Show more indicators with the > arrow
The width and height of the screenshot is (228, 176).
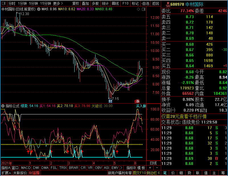pyautogui.click(x=121, y=168)
